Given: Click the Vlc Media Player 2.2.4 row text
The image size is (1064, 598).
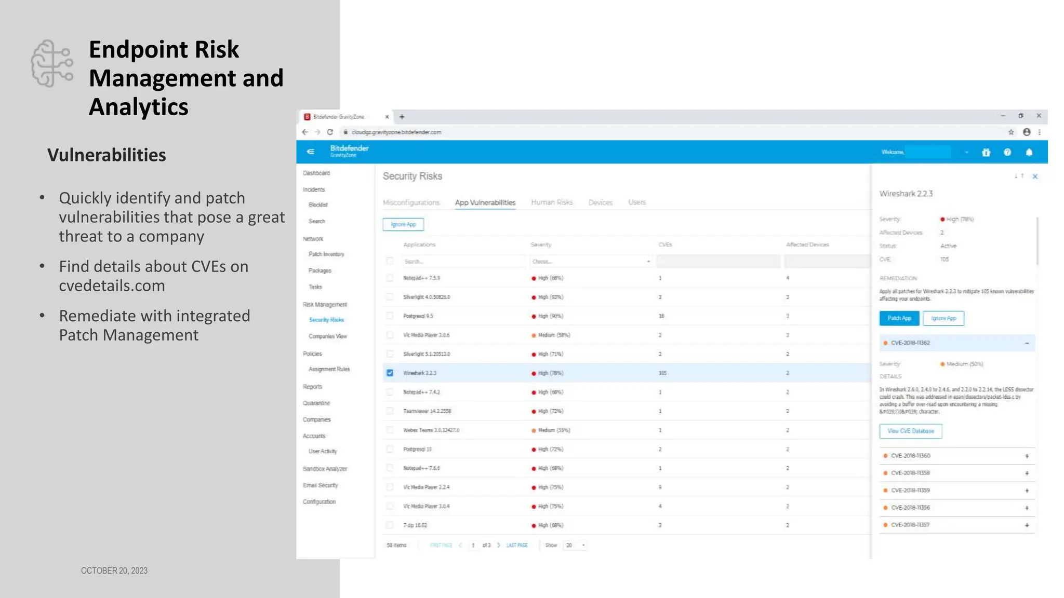Looking at the screenshot, I should point(427,487).
